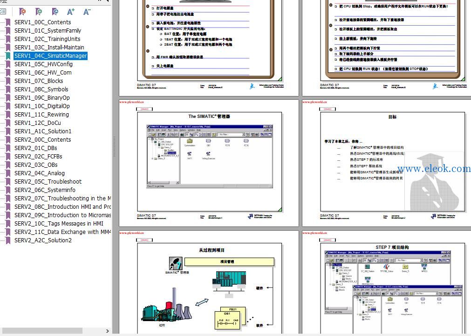Select the 从过程到项目 slide page

pyautogui.click(x=209, y=282)
